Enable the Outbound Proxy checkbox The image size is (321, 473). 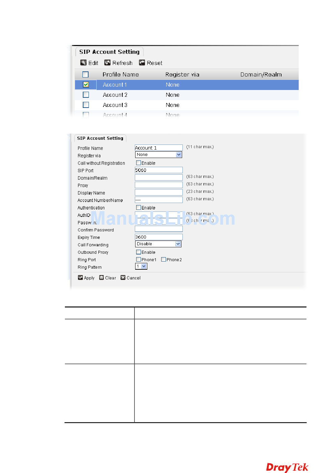(139, 252)
